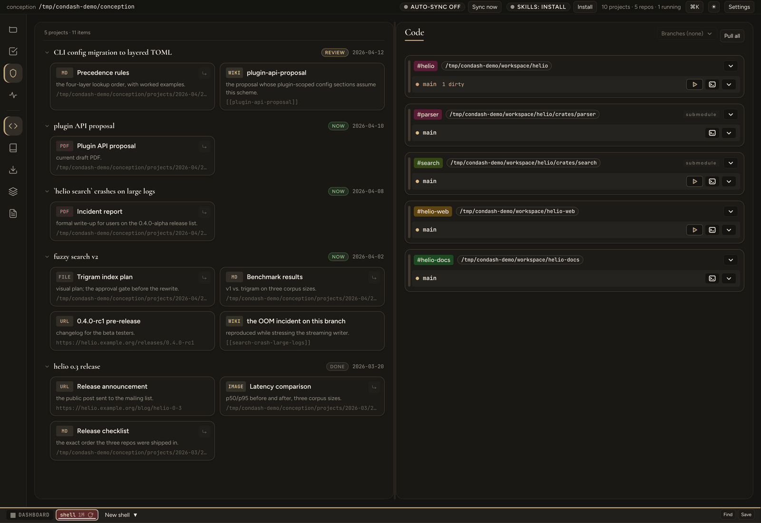
Task: Open the plugin-api-proposal wiki card
Action: [302, 87]
